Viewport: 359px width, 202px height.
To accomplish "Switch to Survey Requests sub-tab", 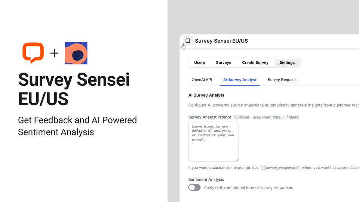I will click(282, 80).
